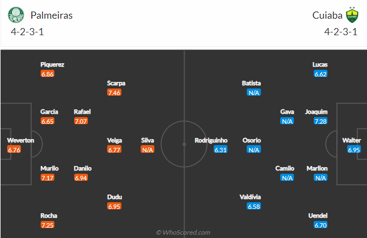Select Batista's N/A rating badge
367x238 pixels.
[254, 92]
